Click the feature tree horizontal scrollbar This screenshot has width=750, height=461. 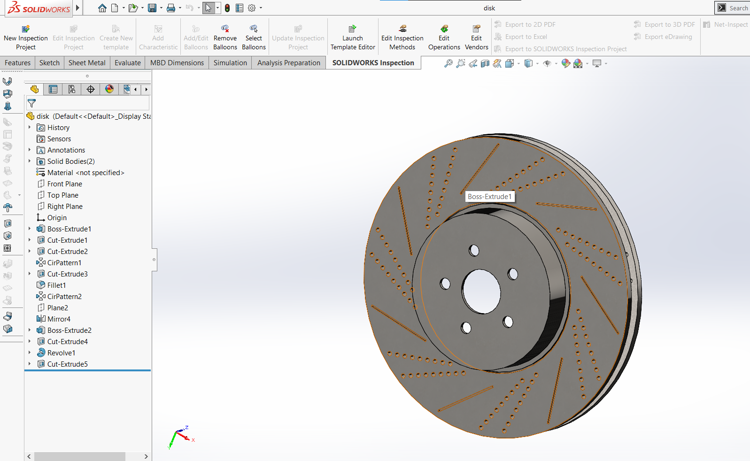[x=80, y=456]
